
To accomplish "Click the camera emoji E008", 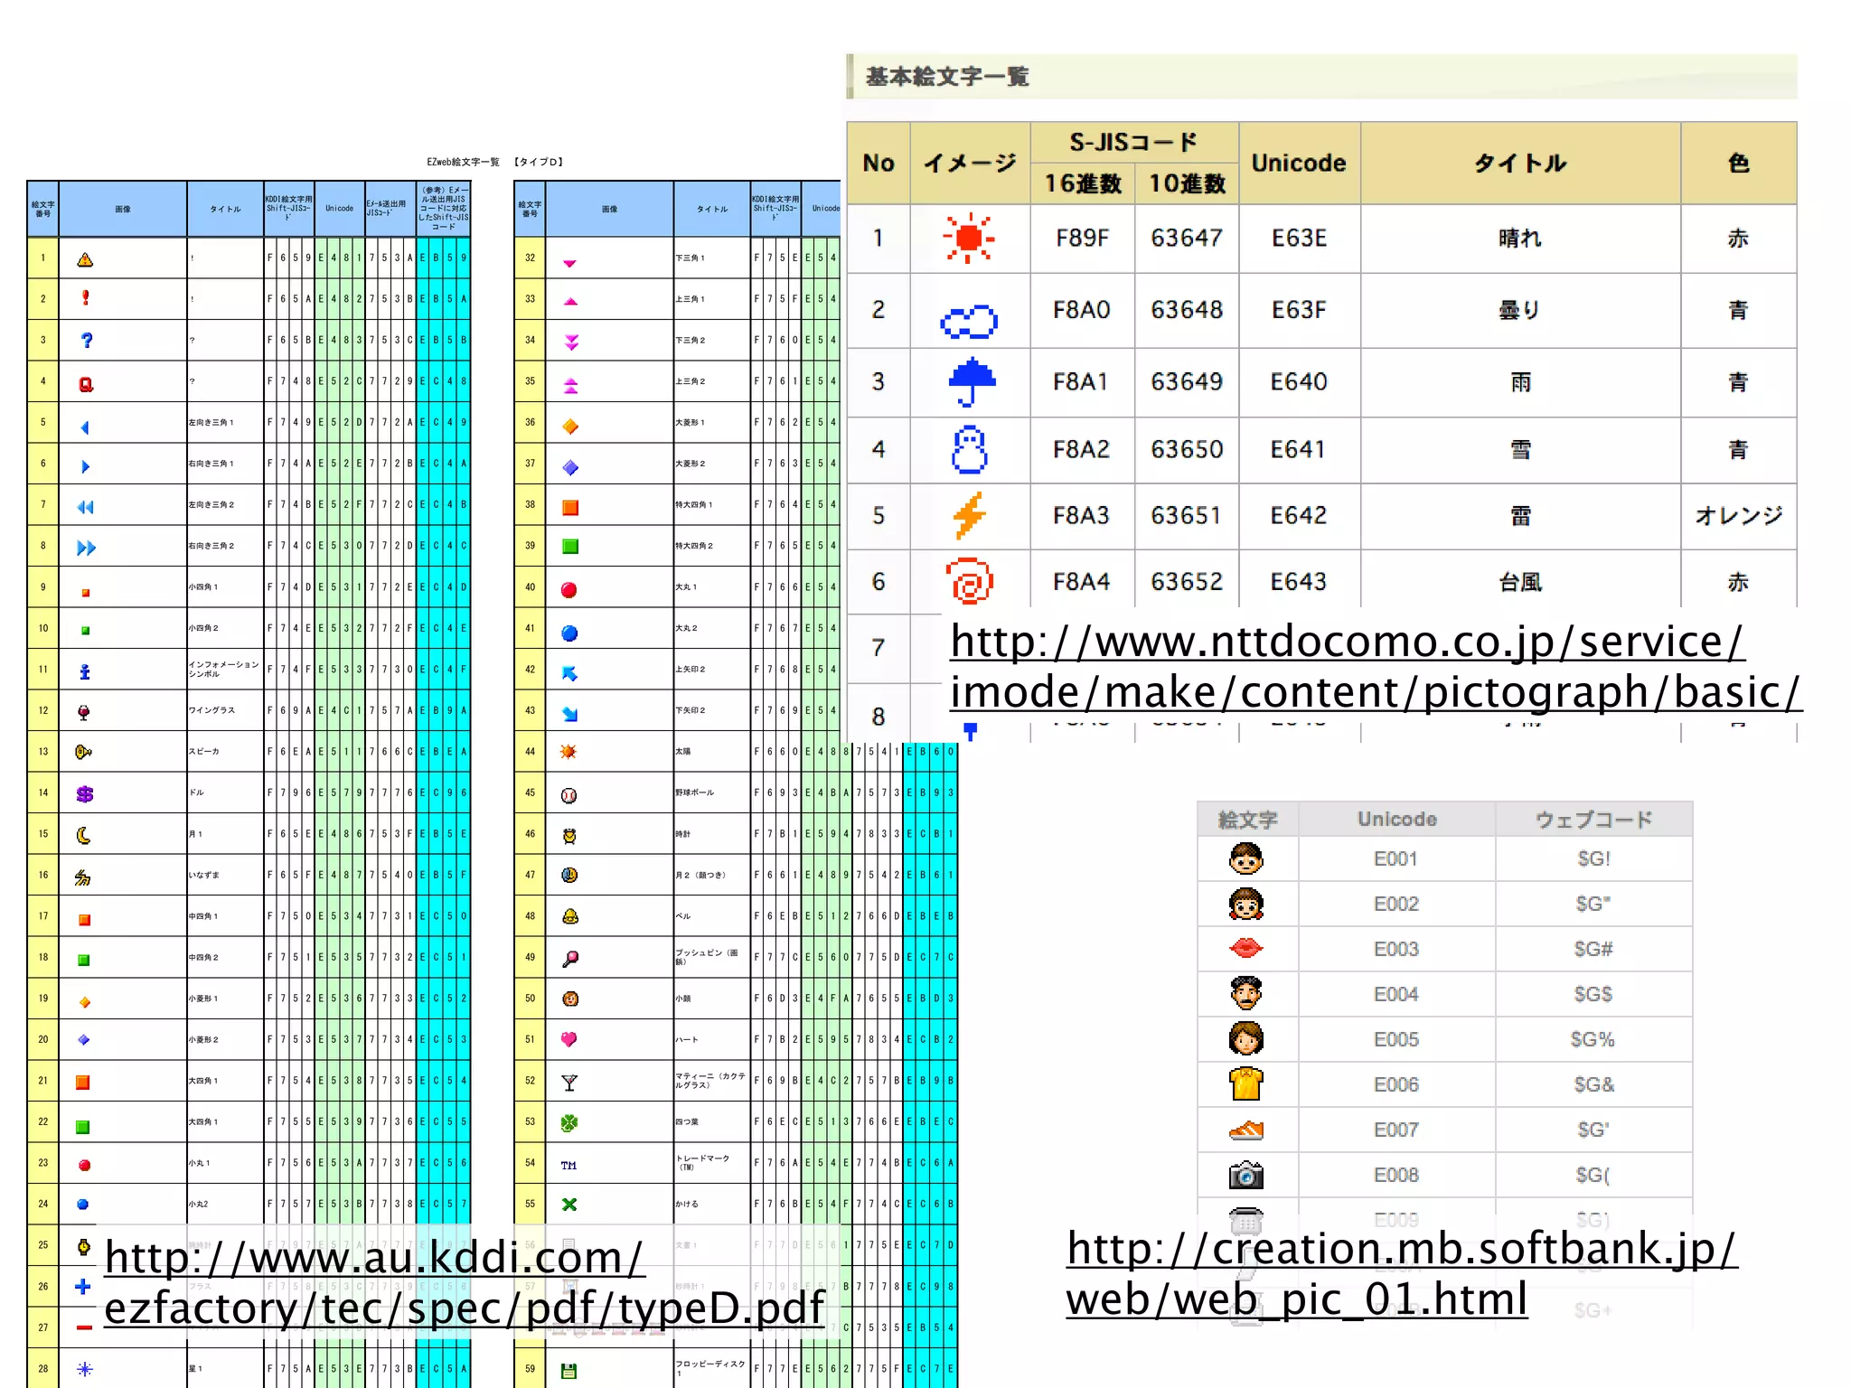I will [x=1245, y=1175].
